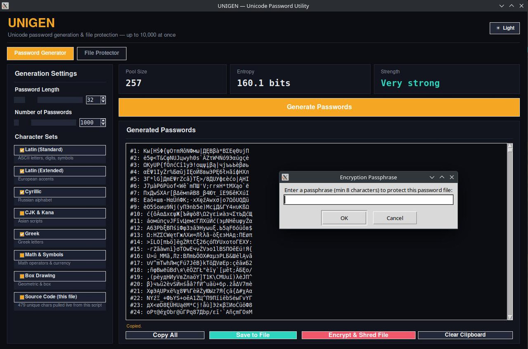Minimize the UNIGEN main window
This screenshot has width=528, height=349.
point(502,6)
